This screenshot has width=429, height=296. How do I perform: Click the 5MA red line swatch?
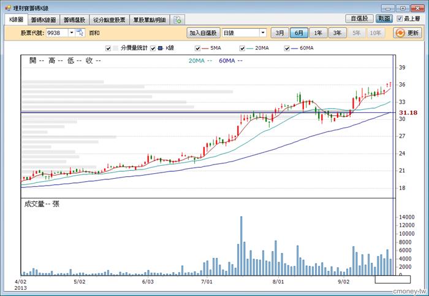coord(205,49)
